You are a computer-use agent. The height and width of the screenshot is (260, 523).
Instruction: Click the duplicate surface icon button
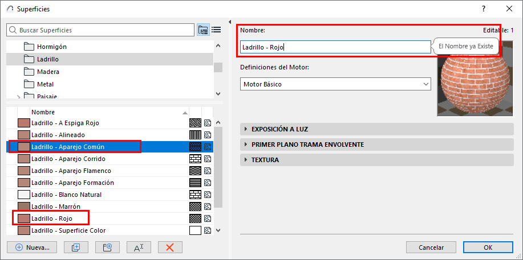pyautogui.click(x=72, y=247)
